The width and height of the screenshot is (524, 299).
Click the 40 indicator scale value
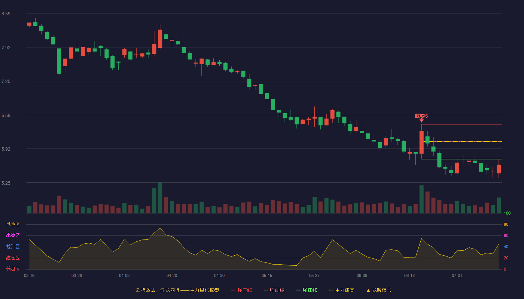(x=506, y=247)
